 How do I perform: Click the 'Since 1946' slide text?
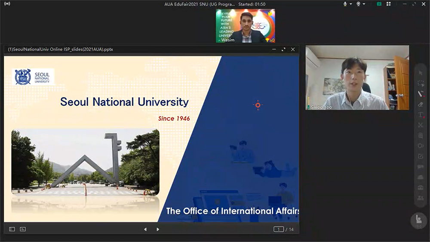174,118
